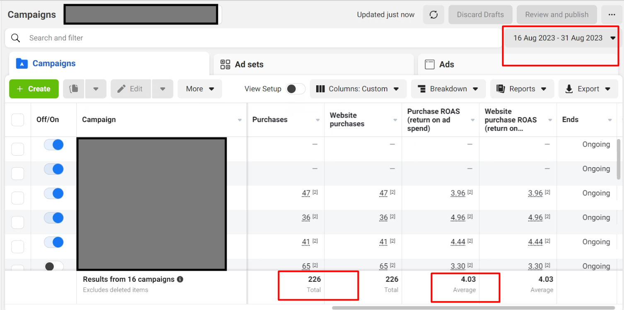This screenshot has height=310, width=624.
Task: Click the 3.30 Purchase ROAS value
Action: [458, 266]
